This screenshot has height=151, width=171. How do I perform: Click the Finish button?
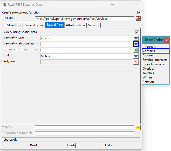coord(71,145)
